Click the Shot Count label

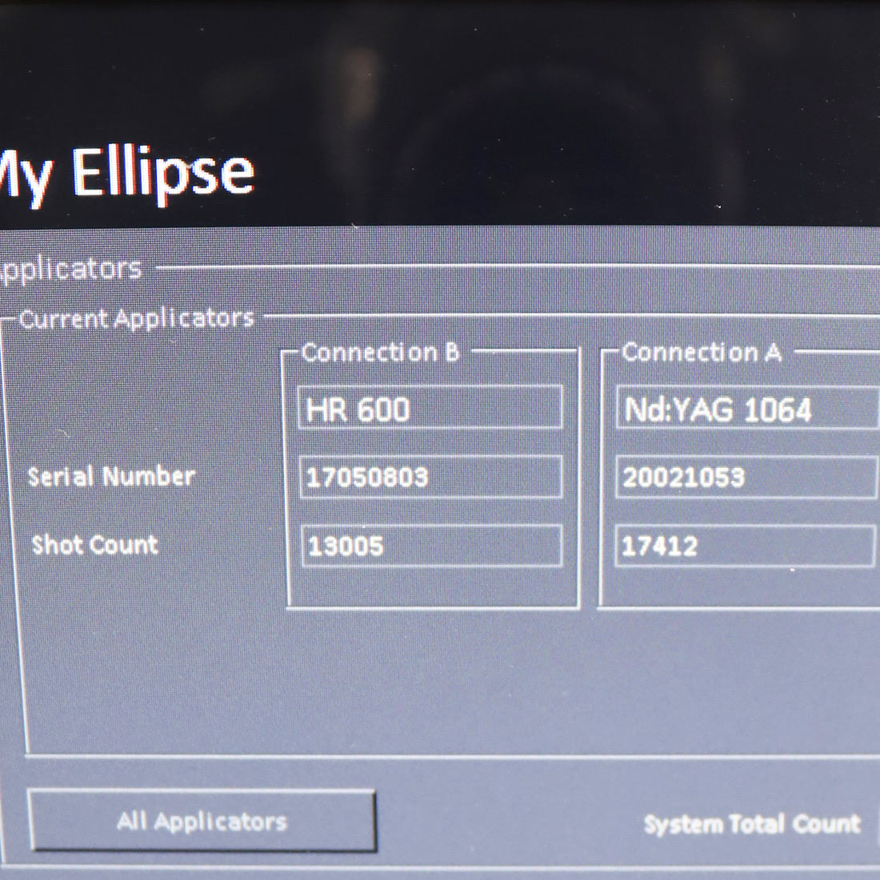coord(95,545)
